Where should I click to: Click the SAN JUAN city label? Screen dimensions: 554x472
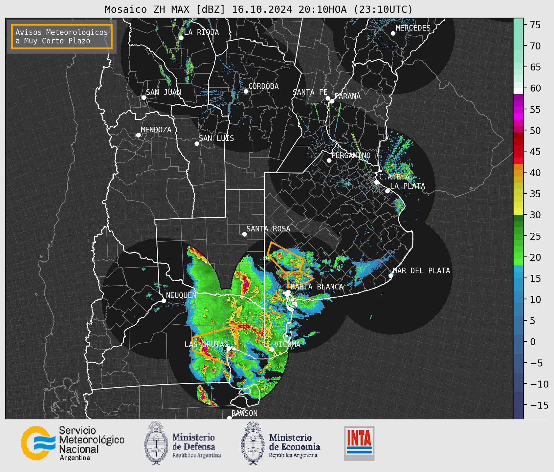click(x=164, y=92)
